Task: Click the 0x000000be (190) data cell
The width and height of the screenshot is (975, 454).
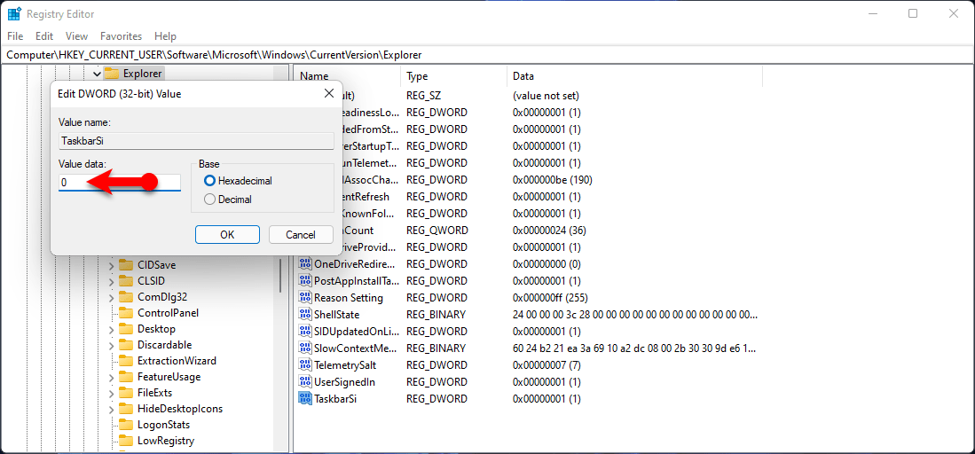Action: 552,180
